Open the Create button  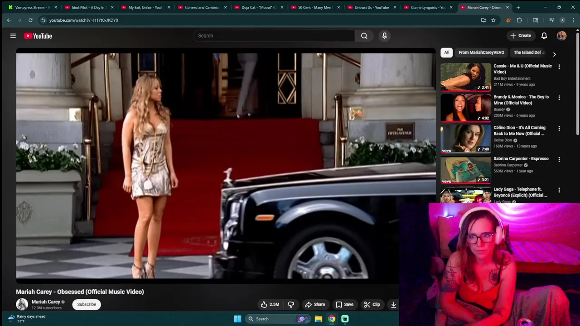point(520,36)
